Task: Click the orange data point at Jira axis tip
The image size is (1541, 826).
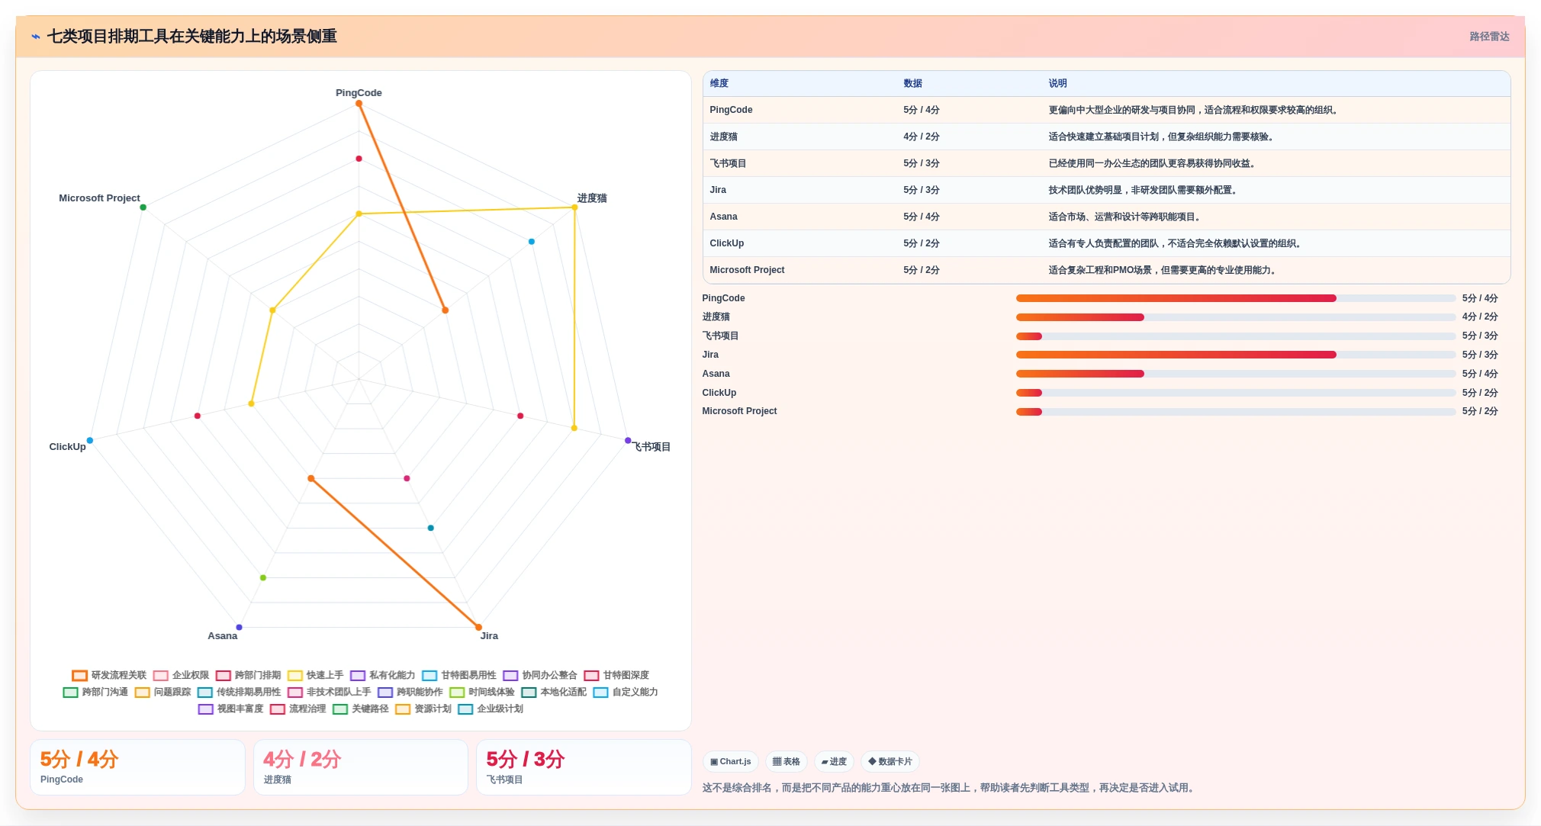Action: (478, 628)
